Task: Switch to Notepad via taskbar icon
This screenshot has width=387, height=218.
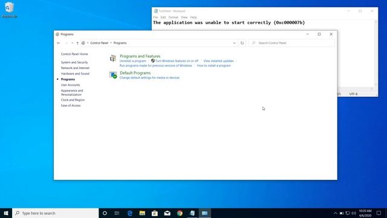Action: coord(192,213)
